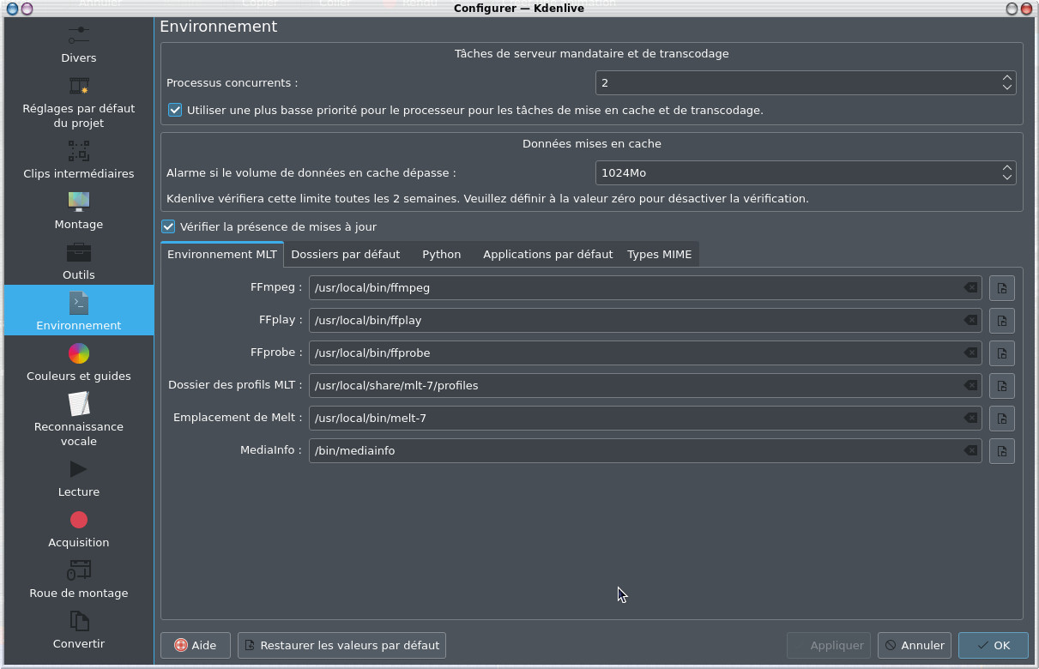
Task: Uncheck Vérifier la présence de mises à jour
Action: [x=168, y=227]
